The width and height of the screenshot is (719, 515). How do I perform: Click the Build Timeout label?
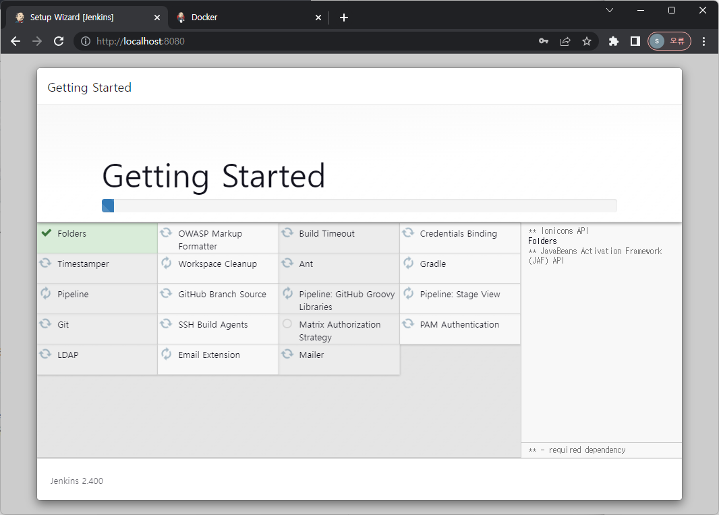[326, 234]
